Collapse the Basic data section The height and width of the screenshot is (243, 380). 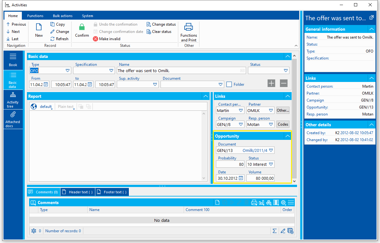tap(287, 56)
